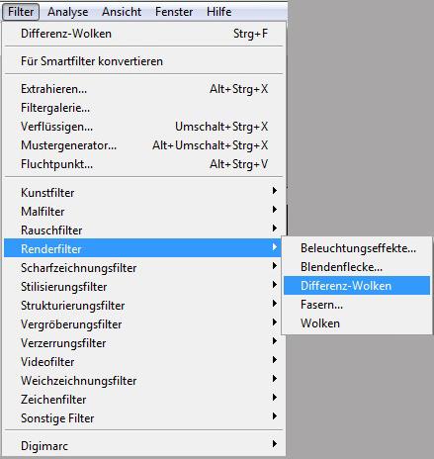Open the Hilfe menu
The height and width of the screenshot is (459, 434).
coord(218,12)
